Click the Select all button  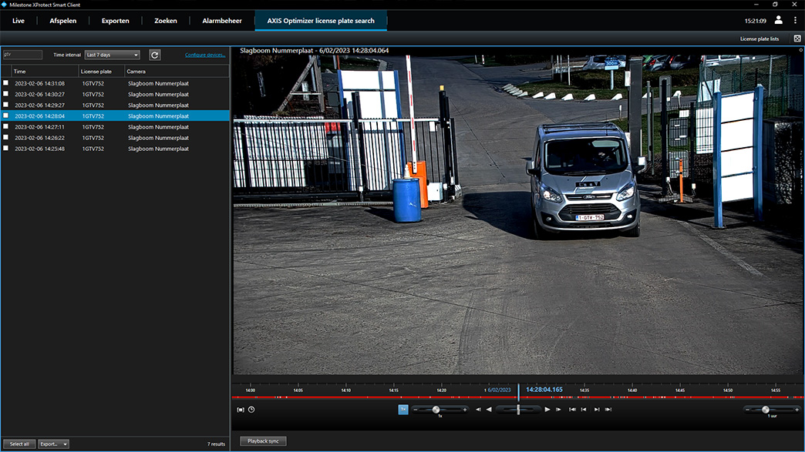19,444
